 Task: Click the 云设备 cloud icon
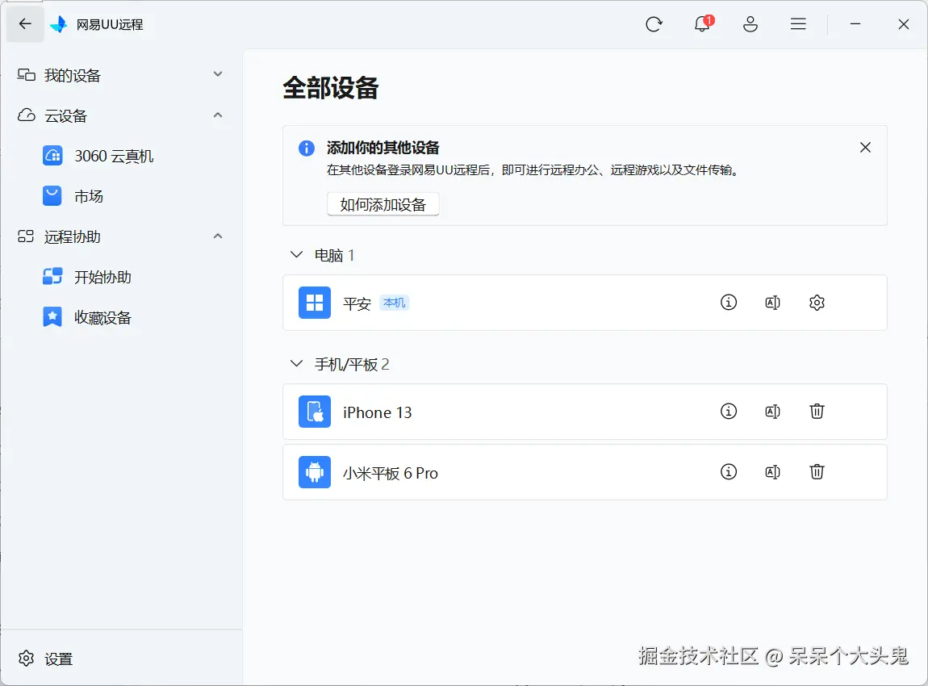[x=26, y=115]
